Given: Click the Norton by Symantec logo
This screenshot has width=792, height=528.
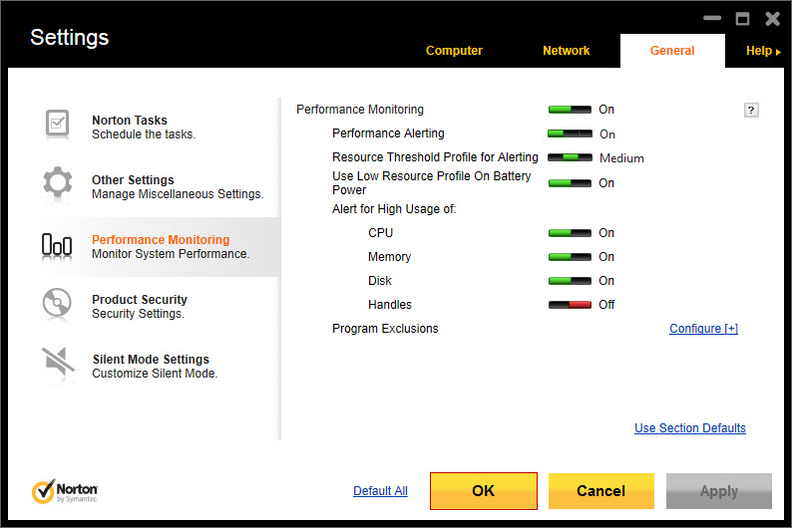Looking at the screenshot, I should pyautogui.click(x=65, y=491).
